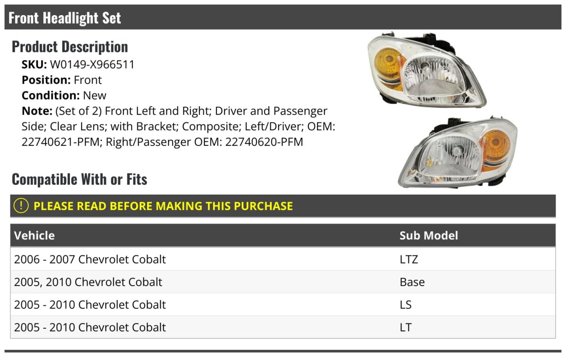Click the LS sub model cell

[405, 305]
